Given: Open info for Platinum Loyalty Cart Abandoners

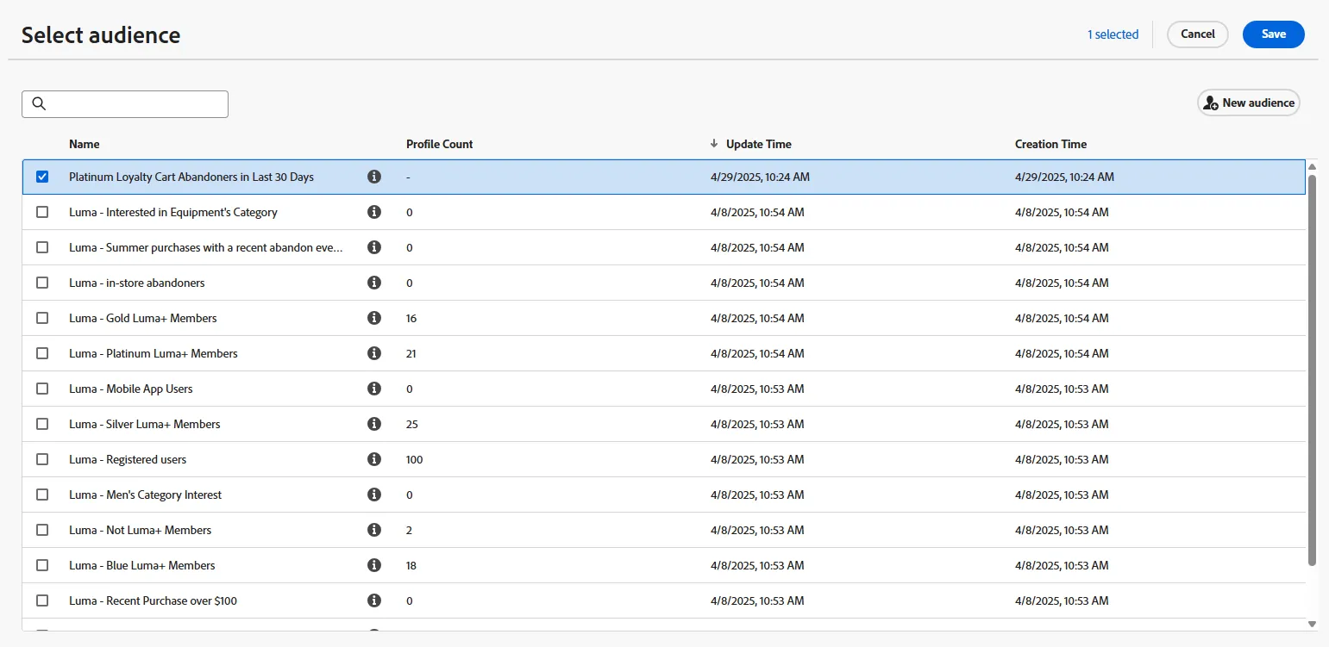Looking at the screenshot, I should [374, 177].
